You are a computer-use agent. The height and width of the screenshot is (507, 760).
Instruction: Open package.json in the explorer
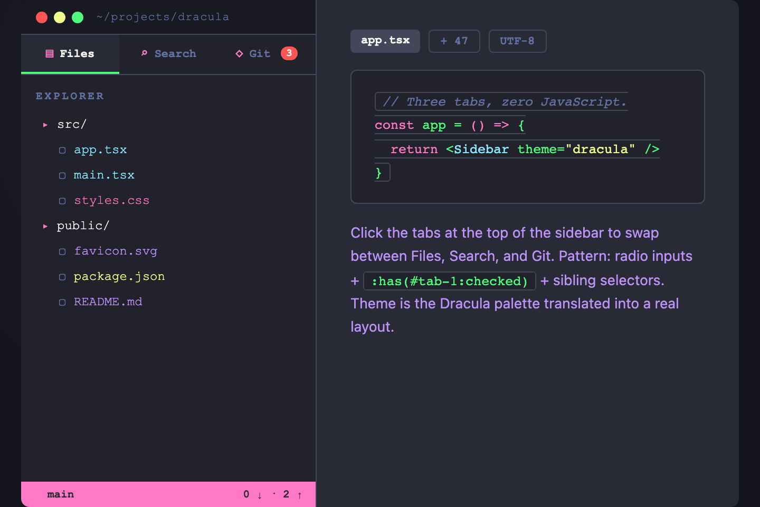[x=119, y=277]
